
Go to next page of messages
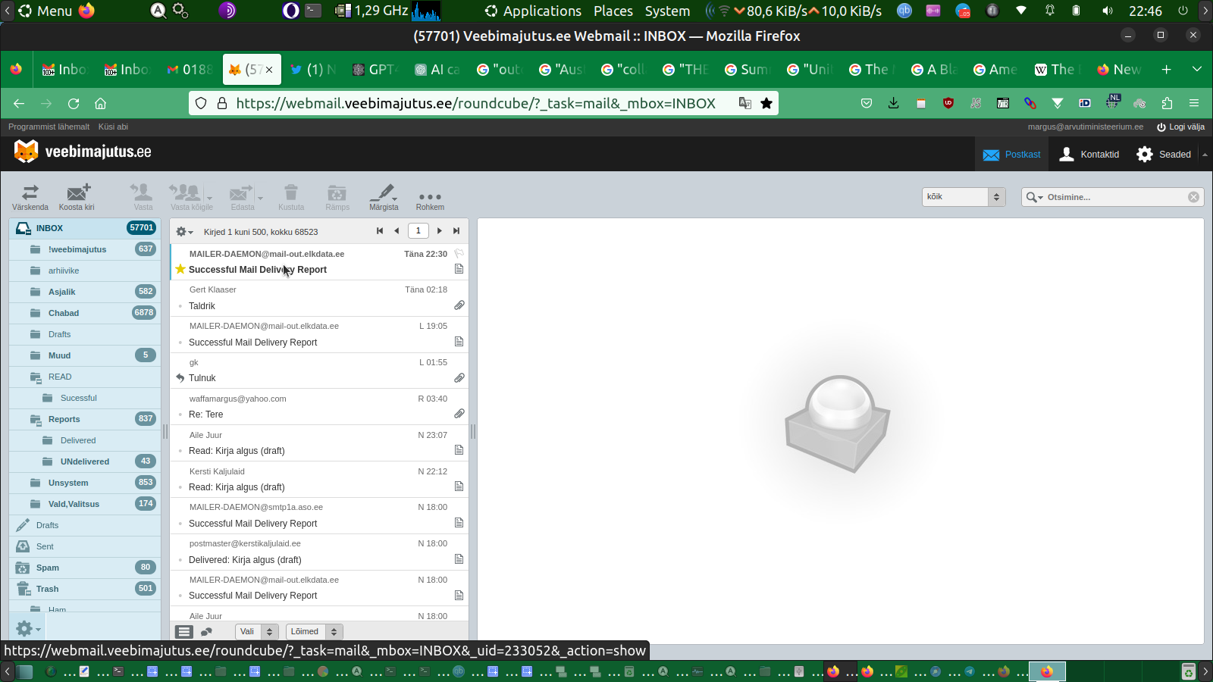pyautogui.click(x=440, y=231)
